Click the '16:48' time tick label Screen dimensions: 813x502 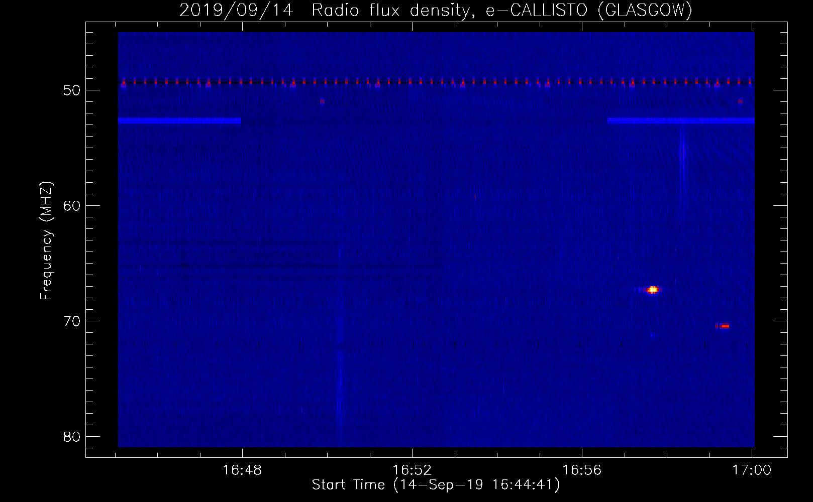pyautogui.click(x=242, y=470)
